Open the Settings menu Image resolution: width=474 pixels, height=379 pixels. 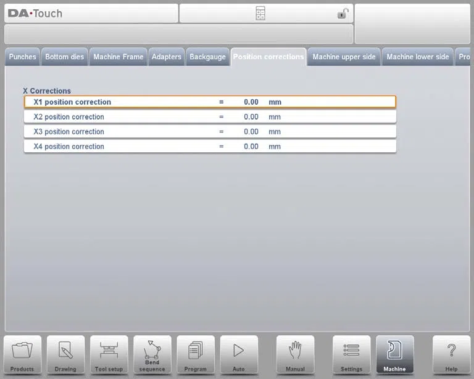point(351,355)
